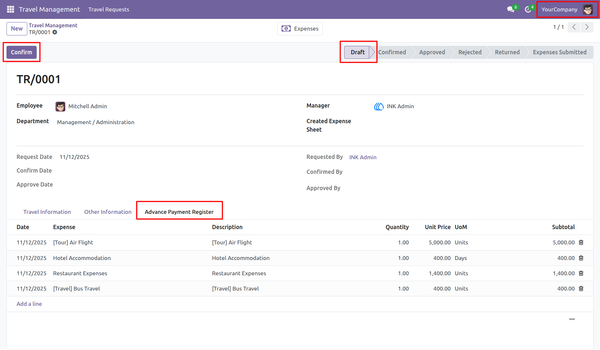Go to previous record arrow
This screenshot has height=350, width=600.
click(574, 27)
